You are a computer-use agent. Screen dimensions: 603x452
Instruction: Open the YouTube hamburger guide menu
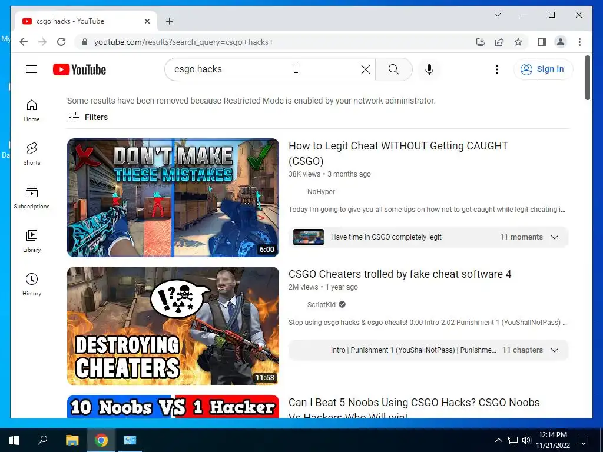click(32, 69)
